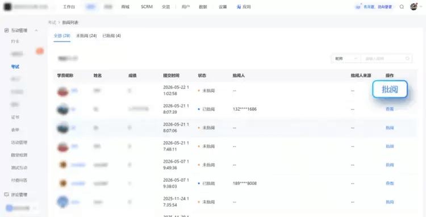The image size is (426, 217).
Task: Click the 批阅人 column header
Action: click(x=239, y=76)
